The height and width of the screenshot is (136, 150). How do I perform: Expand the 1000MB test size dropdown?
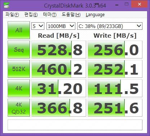pyautogui.click(x=61, y=26)
